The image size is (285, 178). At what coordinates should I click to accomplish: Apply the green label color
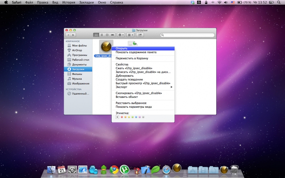coord(132,117)
